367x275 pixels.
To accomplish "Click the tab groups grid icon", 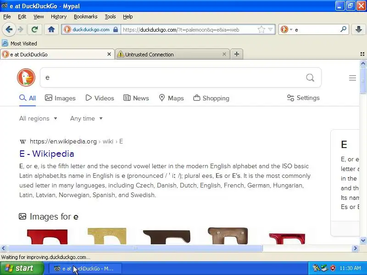I will [x=362, y=54].
